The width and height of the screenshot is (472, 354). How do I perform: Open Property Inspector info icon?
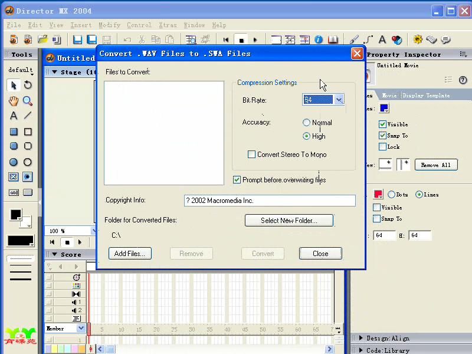point(319,40)
